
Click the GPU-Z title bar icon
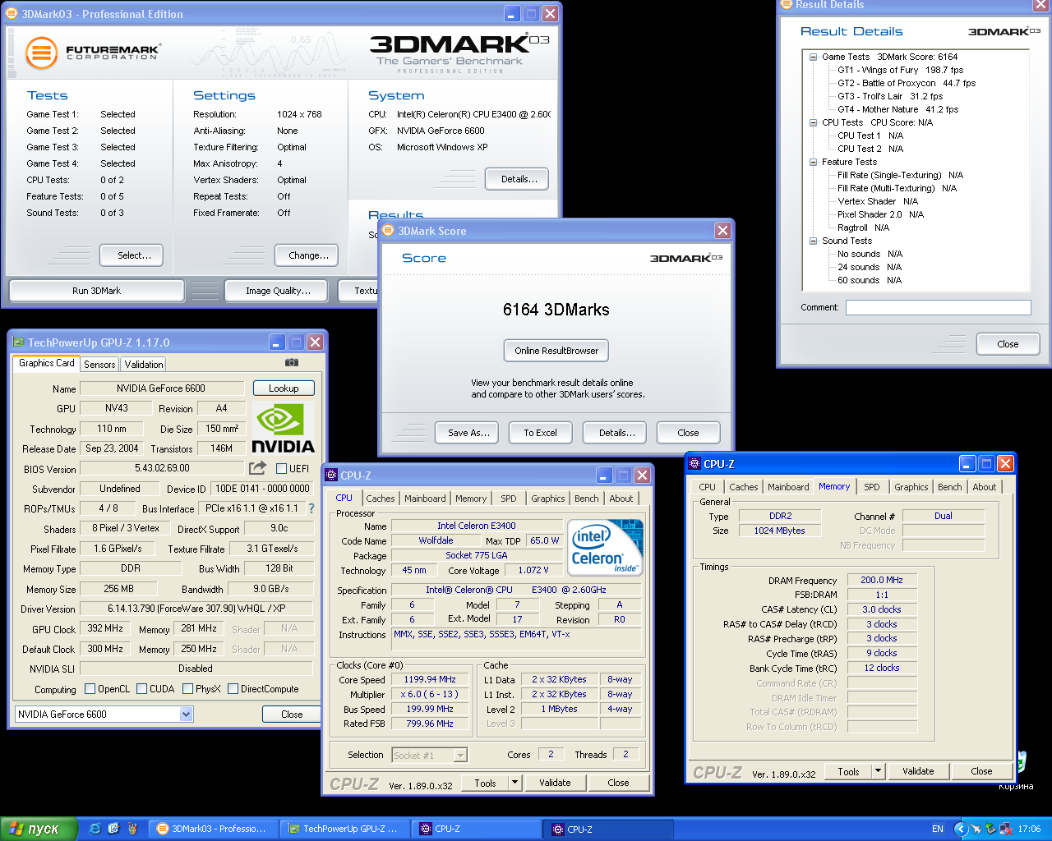point(18,342)
